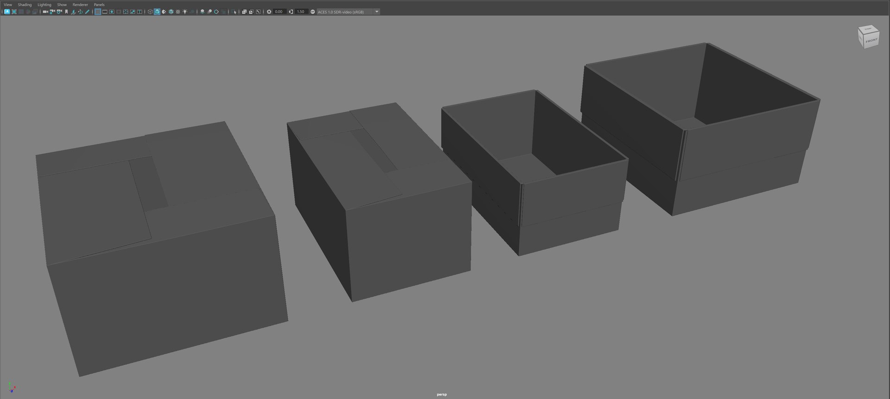This screenshot has width=890, height=399.
Task: Select the Grease Pencil icon
Action: 87,12
